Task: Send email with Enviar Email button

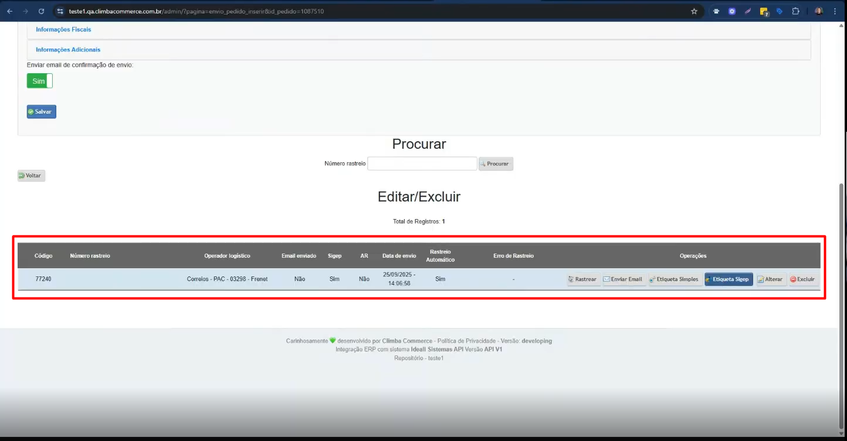Action: [x=623, y=279]
